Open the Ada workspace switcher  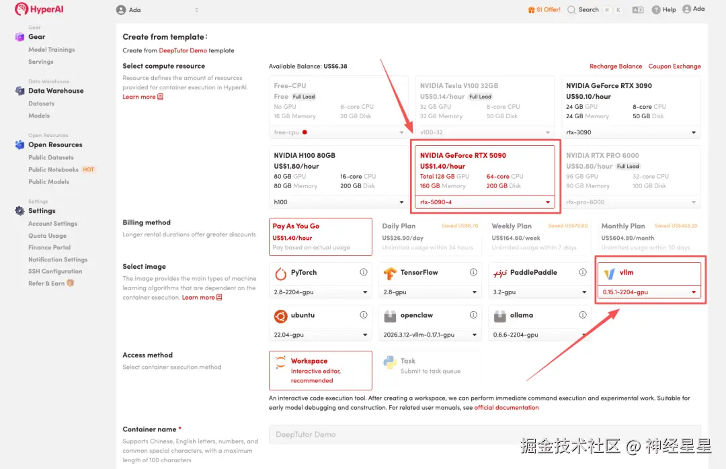pos(157,9)
